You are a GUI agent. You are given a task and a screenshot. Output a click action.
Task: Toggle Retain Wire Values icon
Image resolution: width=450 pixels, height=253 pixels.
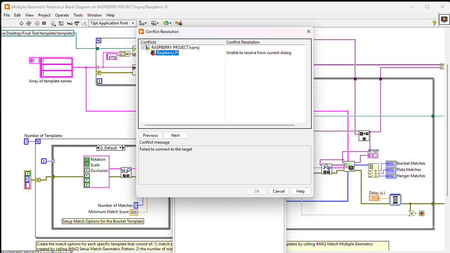pyautogui.click(x=61, y=23)
